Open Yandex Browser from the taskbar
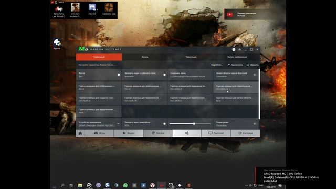The height and width of the screenshot is (189, 336). (x=152, y=185)
